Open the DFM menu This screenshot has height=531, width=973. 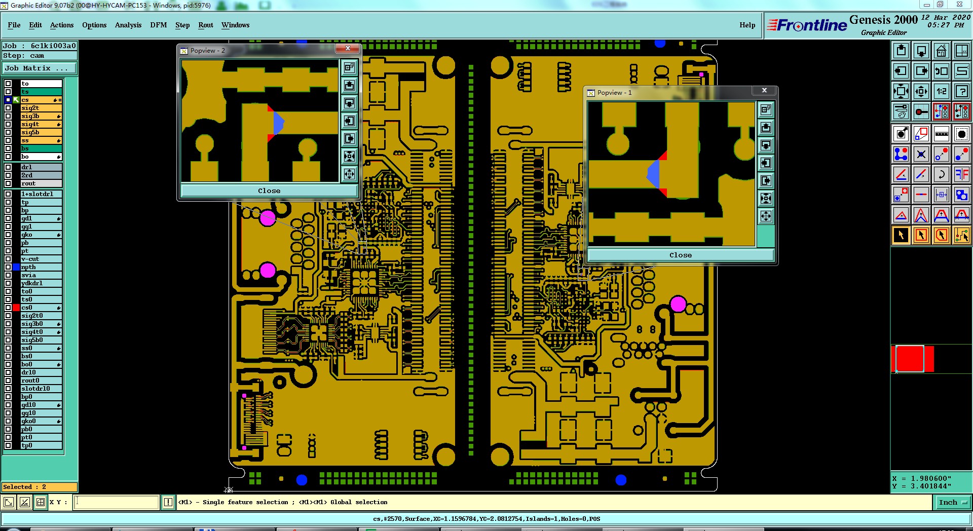[159, 25]
